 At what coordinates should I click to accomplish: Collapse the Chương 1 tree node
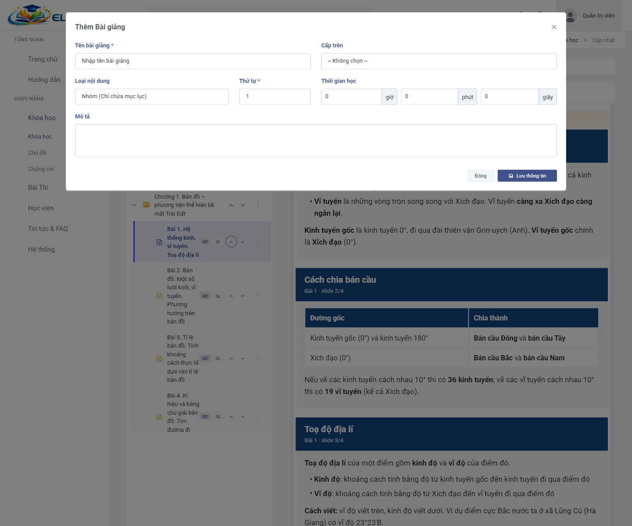(x=134, y=205)
